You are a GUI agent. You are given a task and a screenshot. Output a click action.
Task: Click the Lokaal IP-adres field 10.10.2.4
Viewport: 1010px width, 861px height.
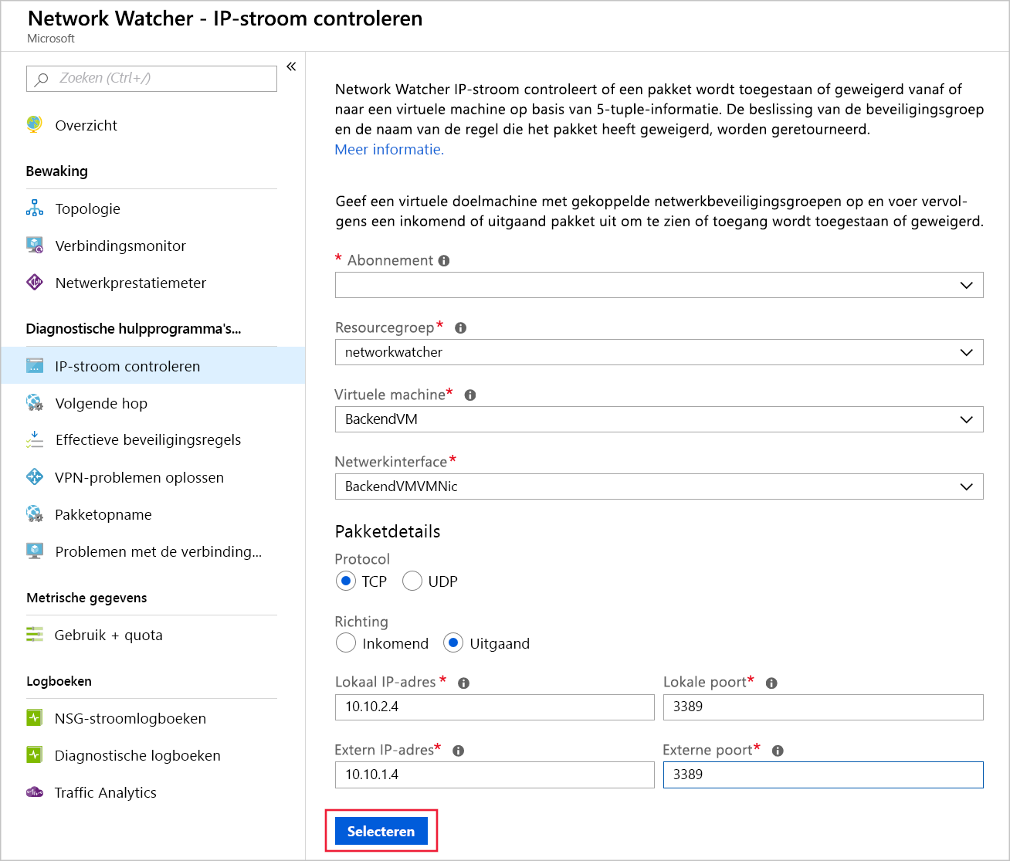pos(495,707)
